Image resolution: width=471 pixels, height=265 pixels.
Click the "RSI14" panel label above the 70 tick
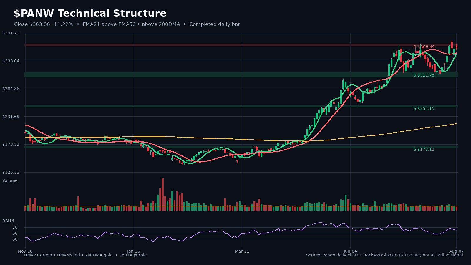click(x=8, y=221)
